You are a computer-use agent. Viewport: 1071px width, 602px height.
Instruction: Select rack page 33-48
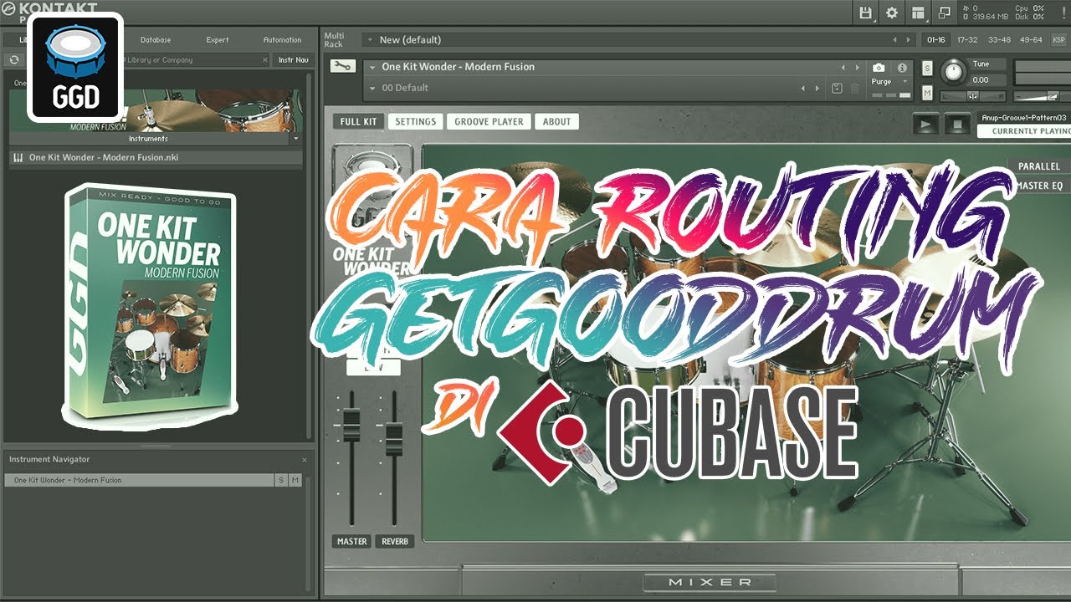coord(998,39)
